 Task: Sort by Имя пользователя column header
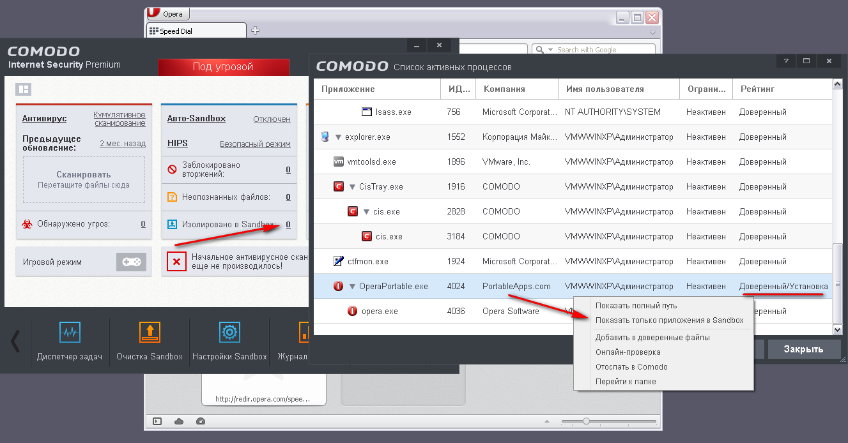(x=619, y=89)
